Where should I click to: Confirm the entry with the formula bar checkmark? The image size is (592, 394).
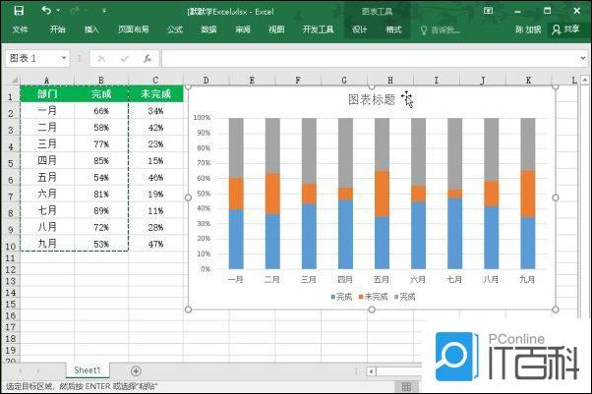[126, 58]
